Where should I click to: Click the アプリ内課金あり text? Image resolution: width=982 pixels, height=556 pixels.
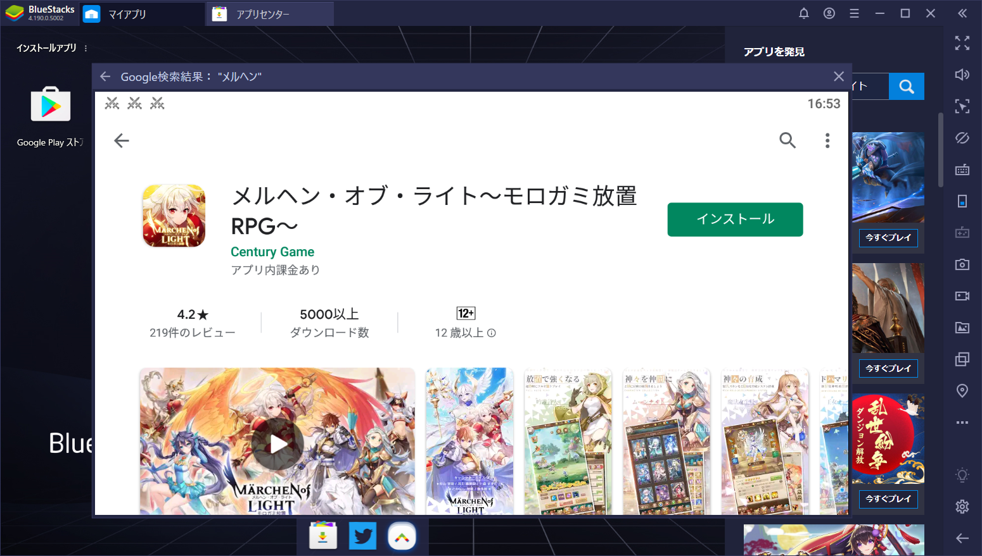(x=276, y=270)
